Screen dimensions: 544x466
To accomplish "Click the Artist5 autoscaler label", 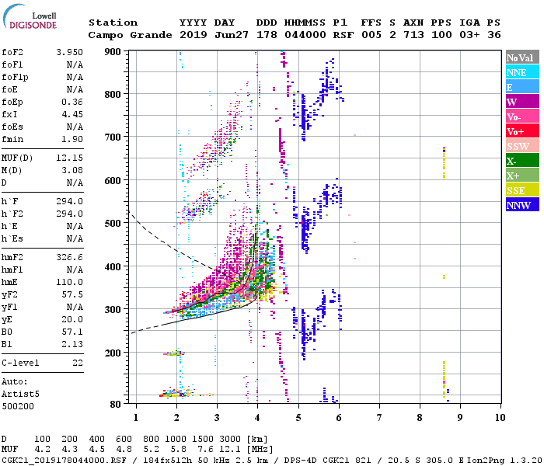I will pos(20,395).
